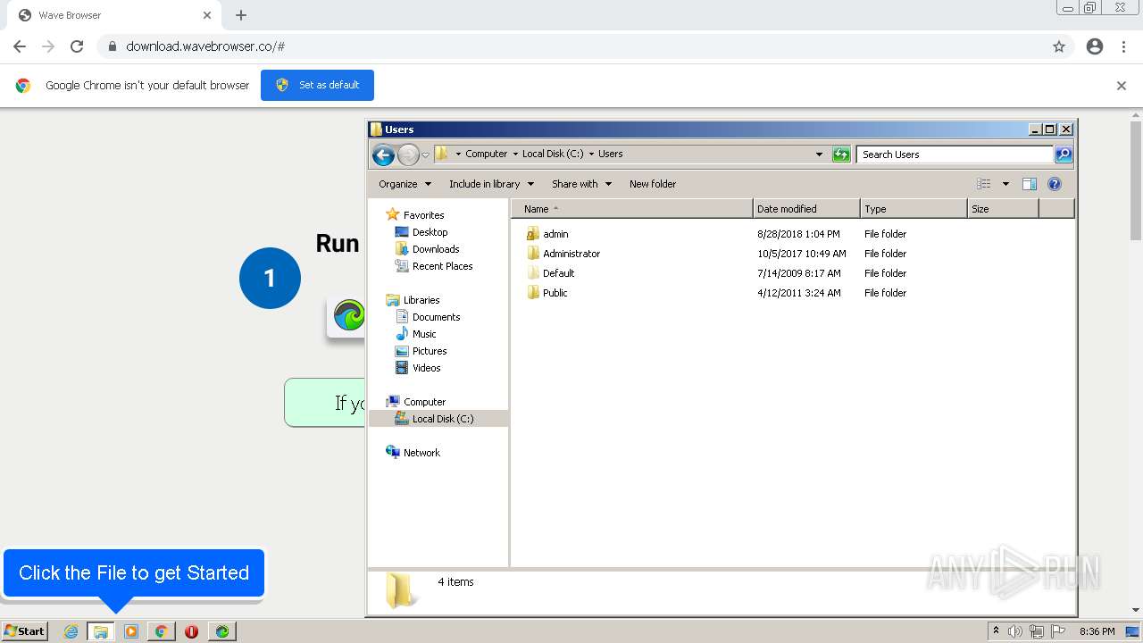Click Users breadcrumb segment
The image size is (1143, 643).
pyautogui.click(x=611, y=154)
